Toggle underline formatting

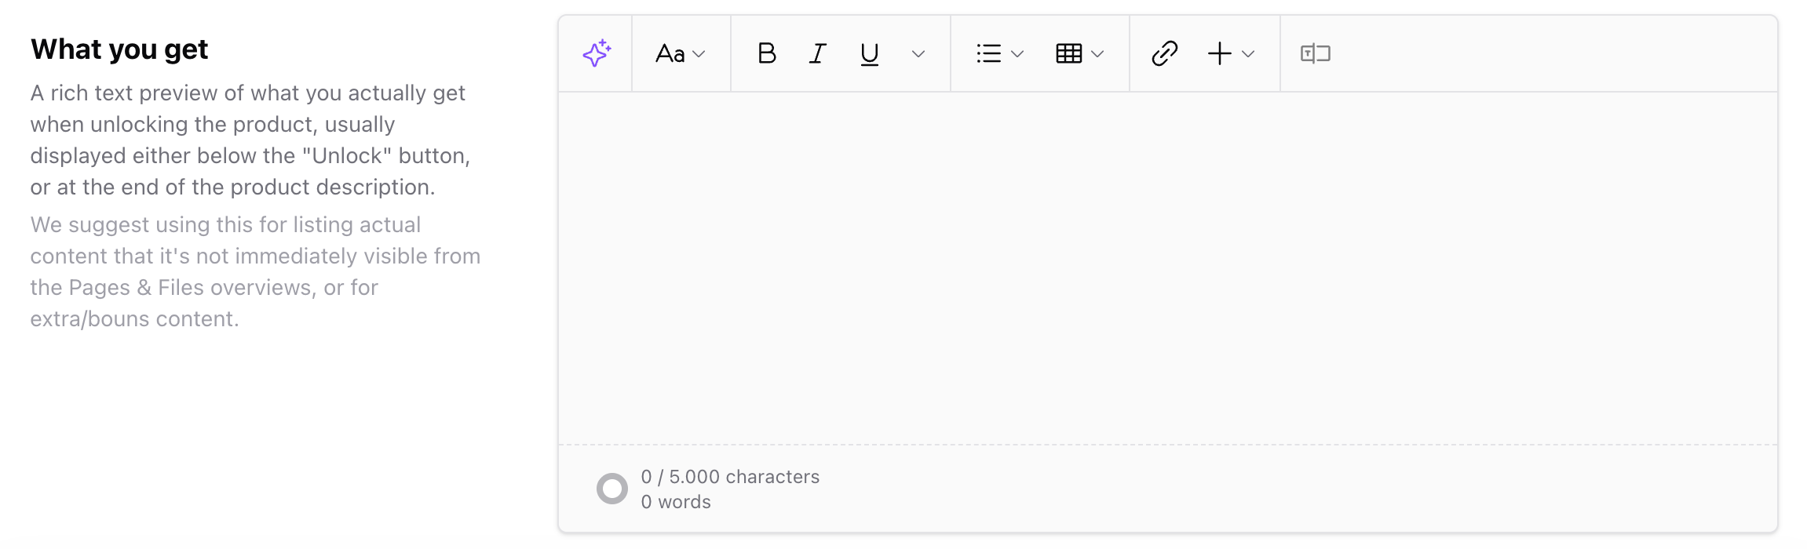869,53
